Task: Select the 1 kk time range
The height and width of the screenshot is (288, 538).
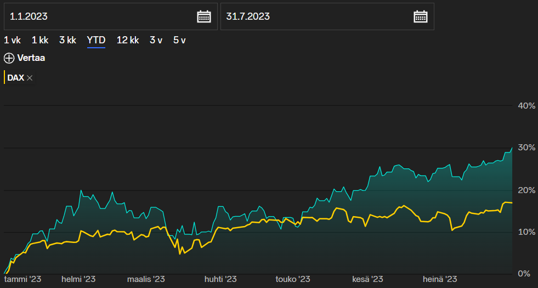Action: point(40,41)
